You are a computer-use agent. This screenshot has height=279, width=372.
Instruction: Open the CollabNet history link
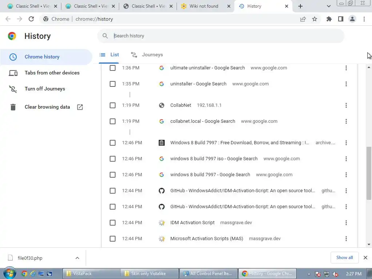pos(181,105)
